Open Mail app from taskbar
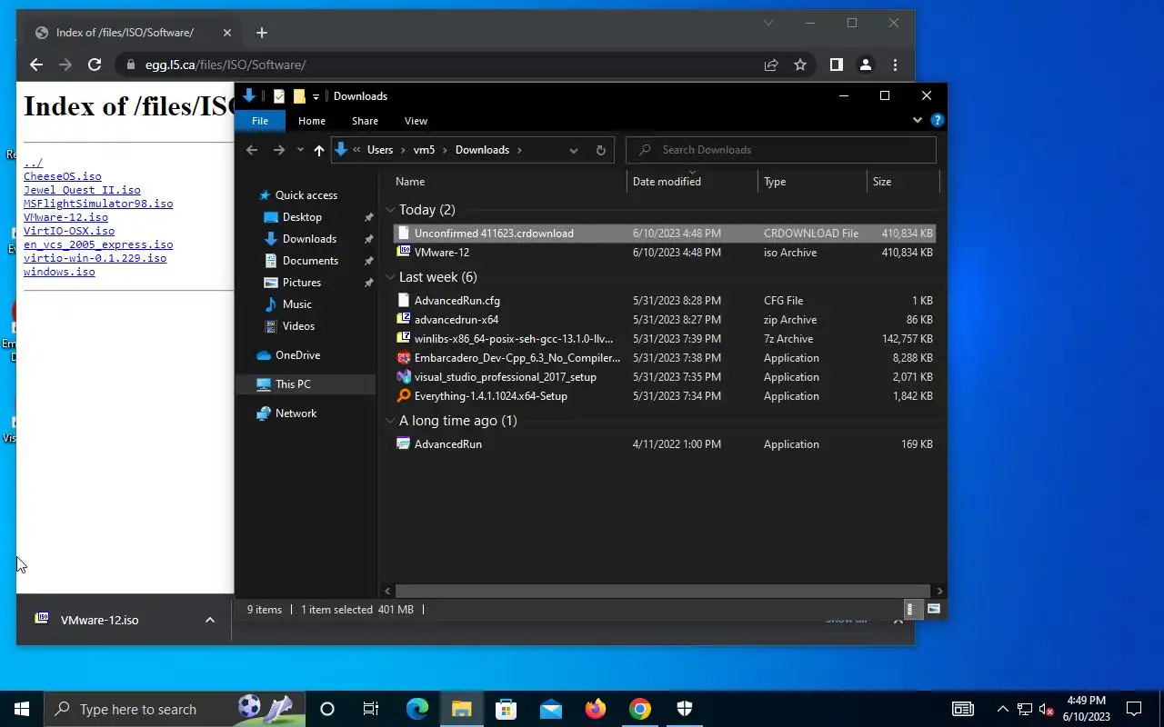Image resolution: width=1164 pixels, height=727 pixels. point(551,709)
